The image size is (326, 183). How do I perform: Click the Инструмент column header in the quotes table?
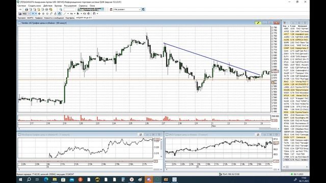point(303,26)
